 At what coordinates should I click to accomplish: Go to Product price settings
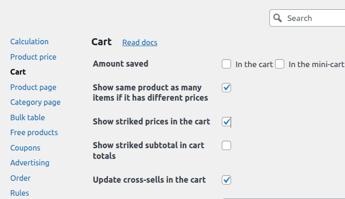pyautogui.click(x=33, y=57)
